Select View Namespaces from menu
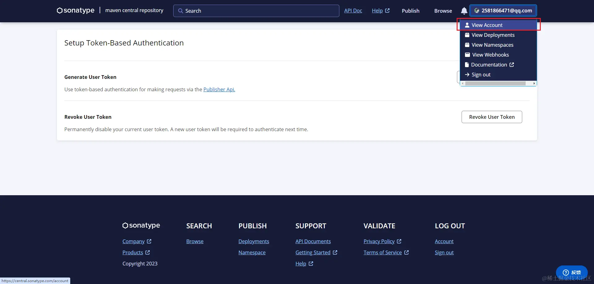594x284 pixels. pyautogui.click(x=498, y=45)
